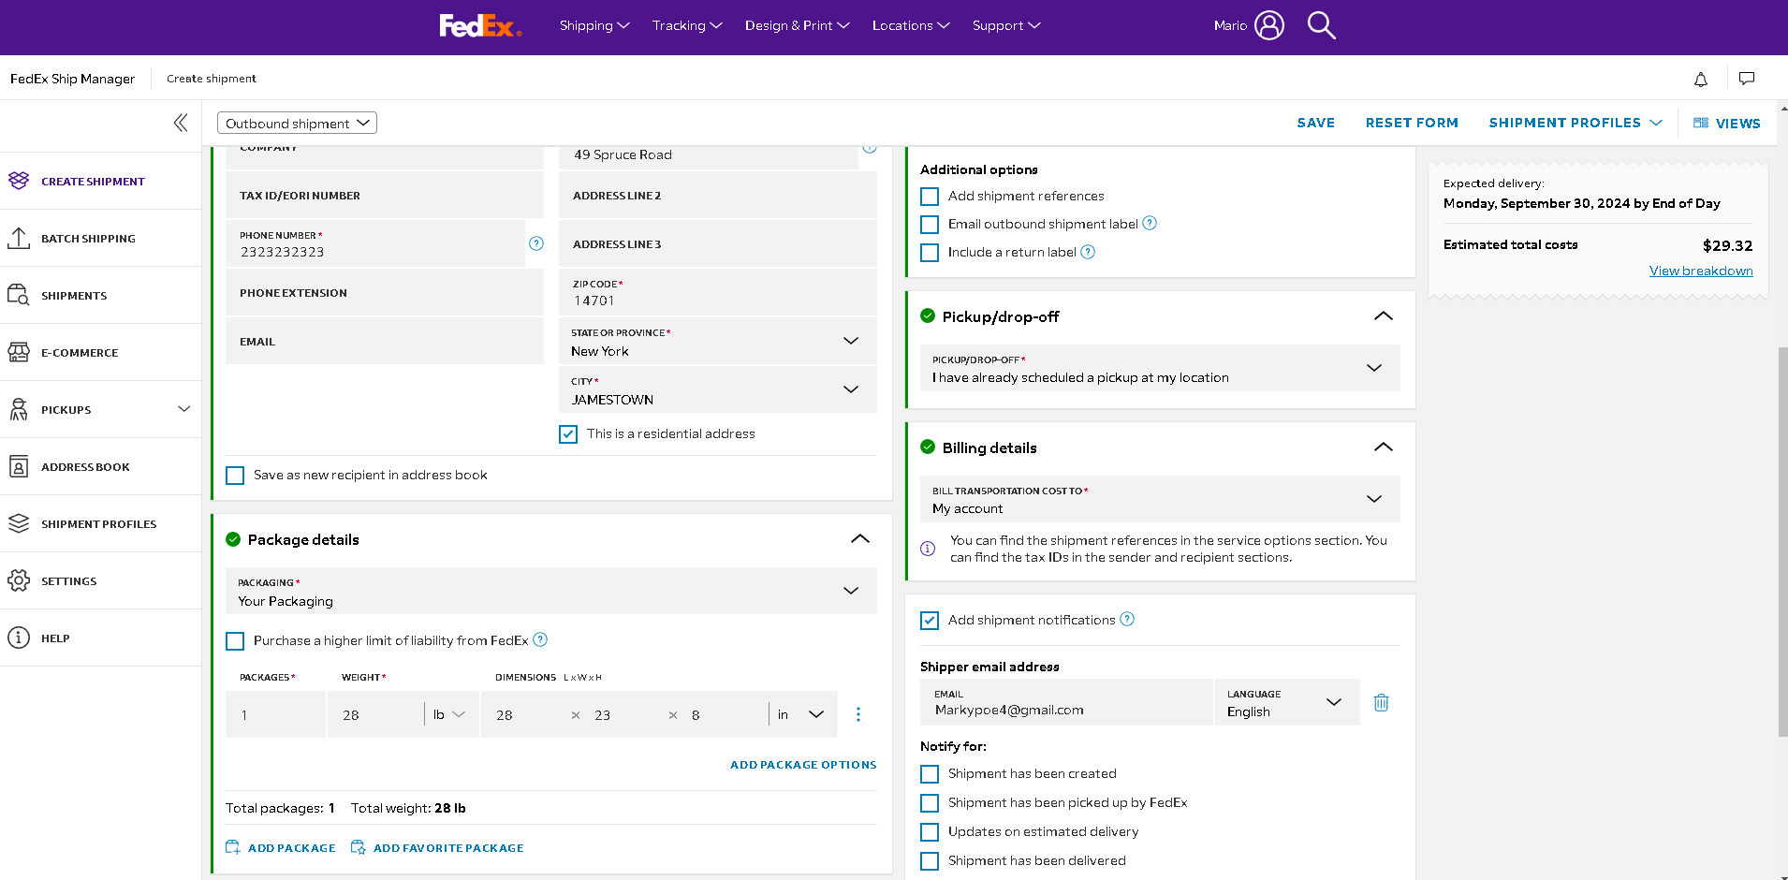Open the State or Province dropdown
1788x880 pixels.
pyautogui.click(x=718, y=342)
